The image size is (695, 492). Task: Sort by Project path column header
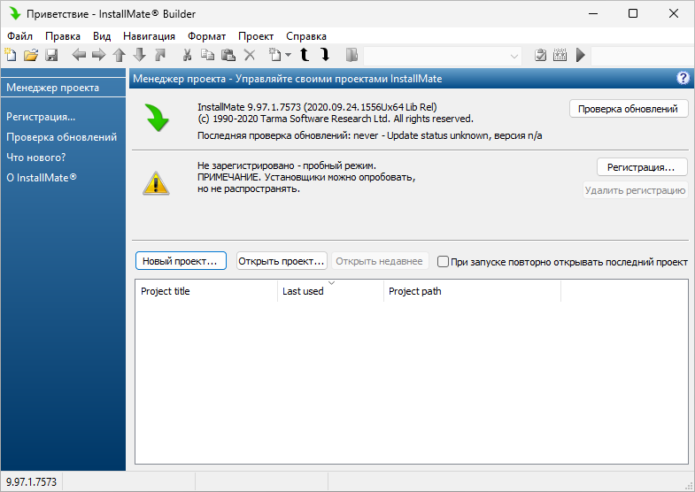coord(472,291)
